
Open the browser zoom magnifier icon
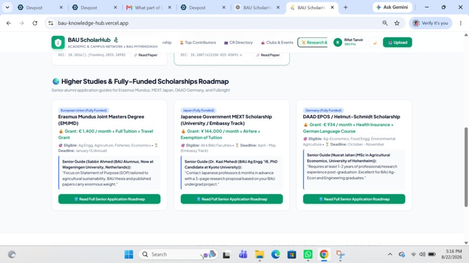[385, 23]
